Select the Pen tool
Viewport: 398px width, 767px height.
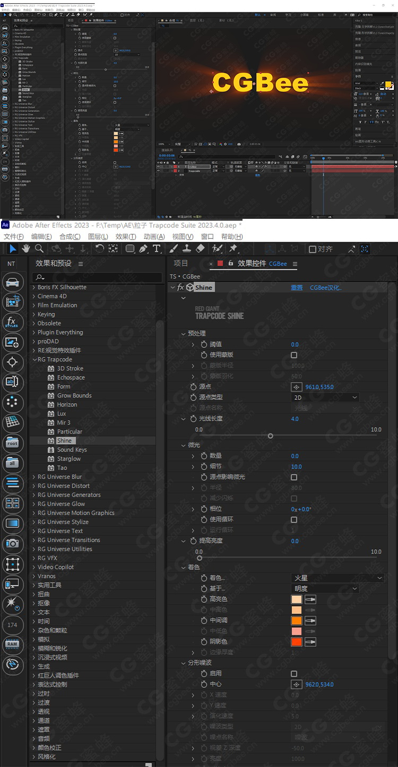tap(143, 249)
